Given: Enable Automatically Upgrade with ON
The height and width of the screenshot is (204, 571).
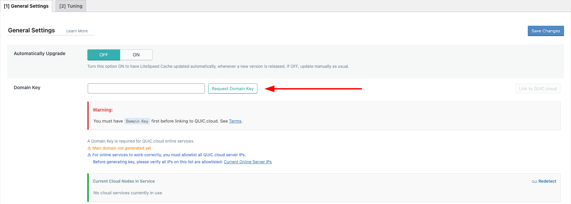Looking at the screenshot, I should coord(136,55).
